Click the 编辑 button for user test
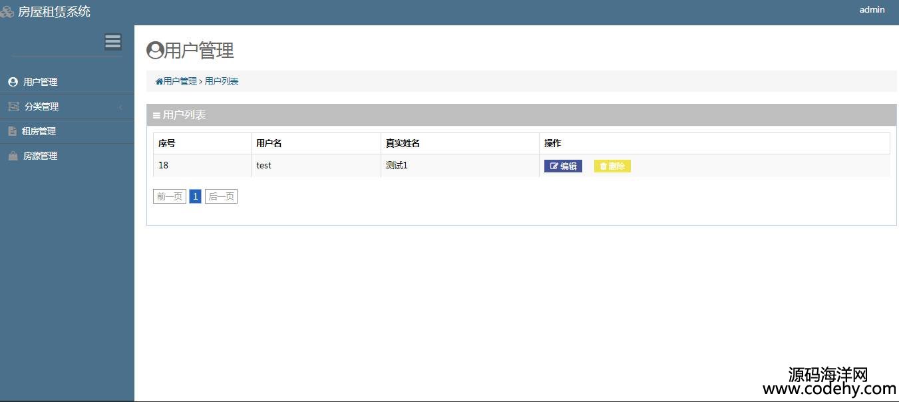899x402 pixels. click(563, 166)
